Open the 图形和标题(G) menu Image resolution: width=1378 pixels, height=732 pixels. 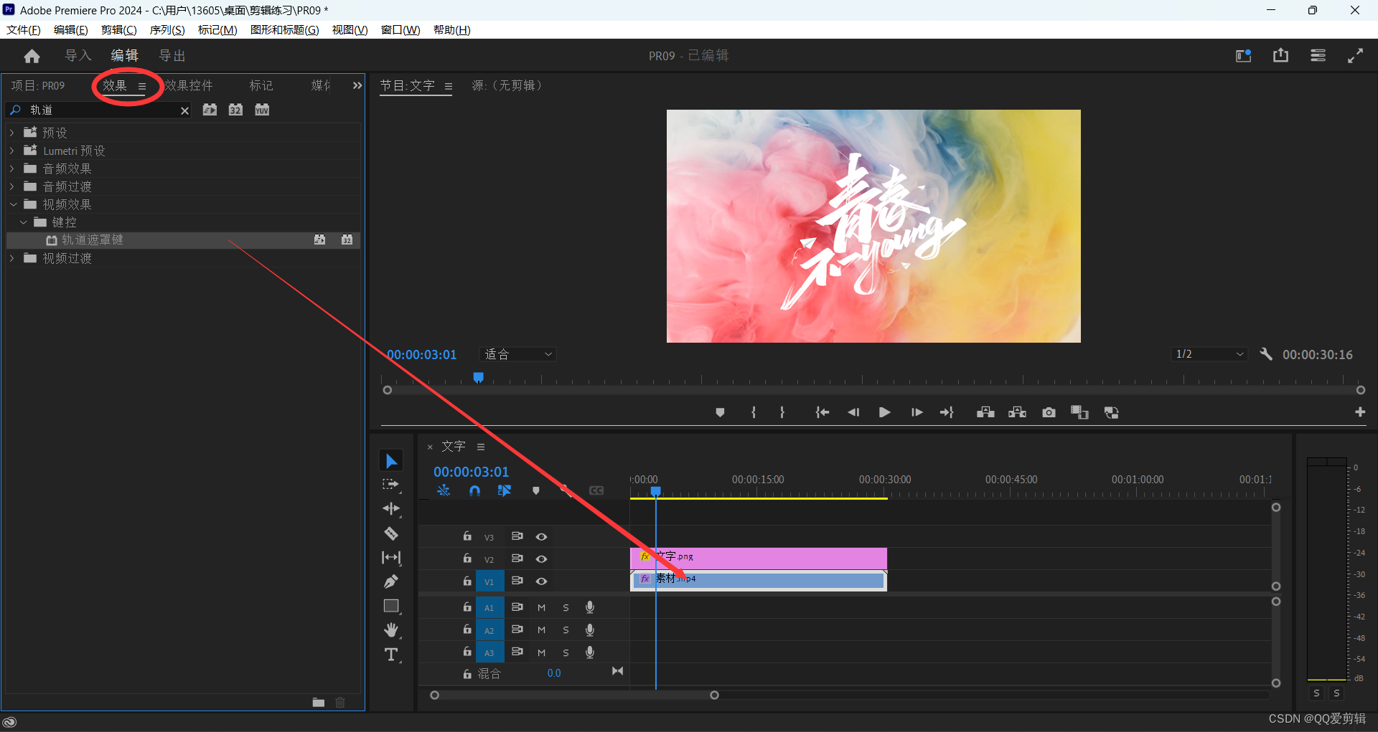[285, 29]
